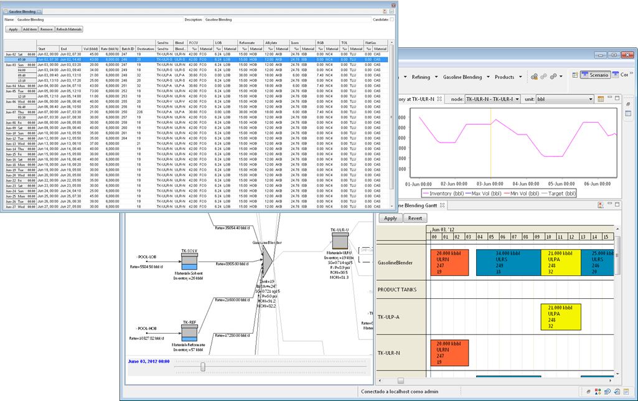Click the timeline slider handle under the flow diagram
Screen dimensions: 638x401
tap(203, 367)
